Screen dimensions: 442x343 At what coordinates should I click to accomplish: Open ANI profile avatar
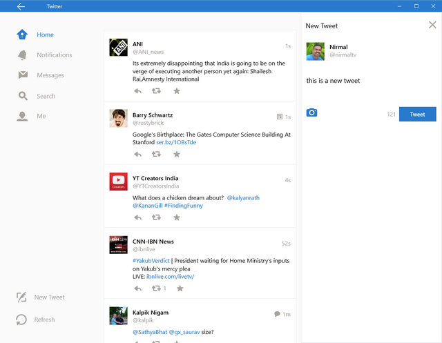coord(118,48)
